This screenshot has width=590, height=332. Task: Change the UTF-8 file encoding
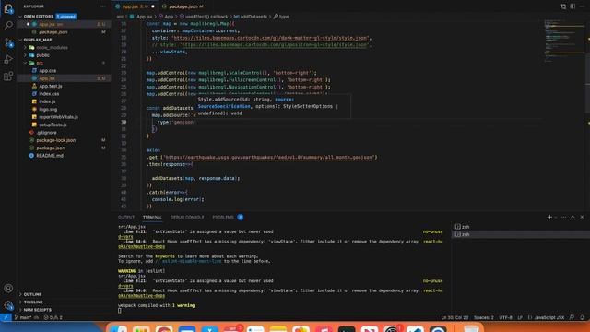tap(505, 317)
